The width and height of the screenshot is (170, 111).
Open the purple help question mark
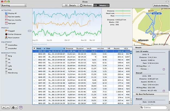21,107
